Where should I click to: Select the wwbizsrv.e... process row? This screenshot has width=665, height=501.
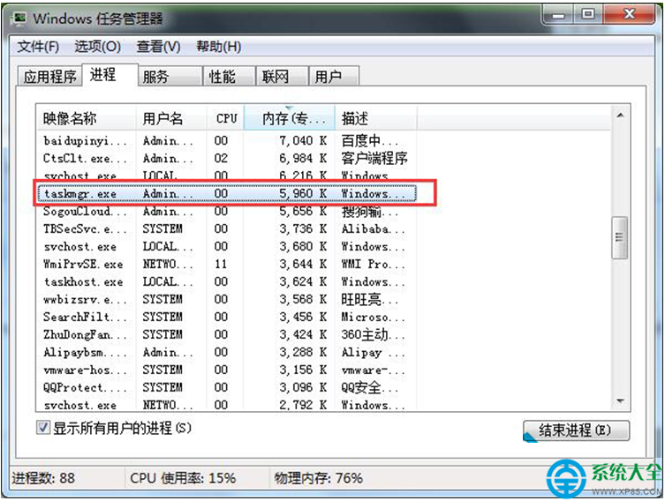coord(226,300)
